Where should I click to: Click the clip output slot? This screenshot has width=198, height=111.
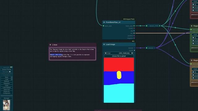134,31
